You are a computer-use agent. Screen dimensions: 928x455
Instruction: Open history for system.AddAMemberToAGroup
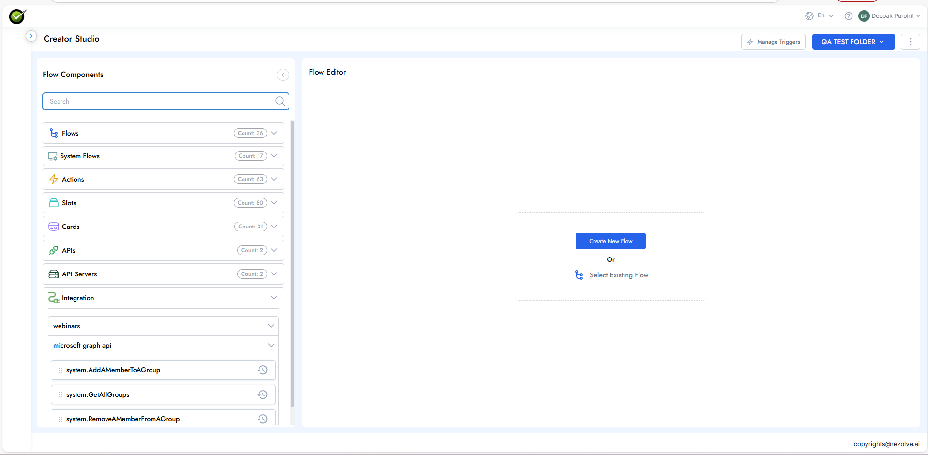click(x=262, y=370)
